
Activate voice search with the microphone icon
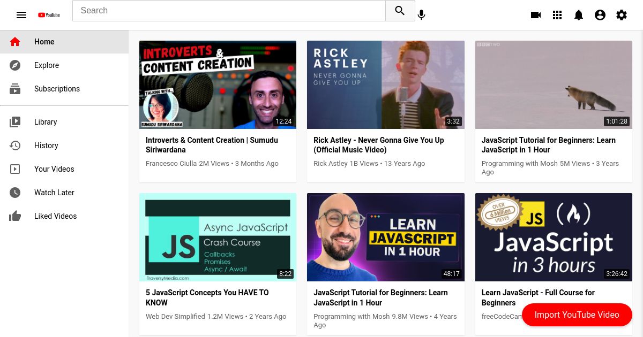click(421, 15)
